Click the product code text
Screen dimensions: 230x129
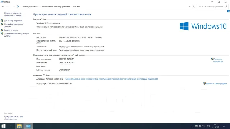coord(54,83)
